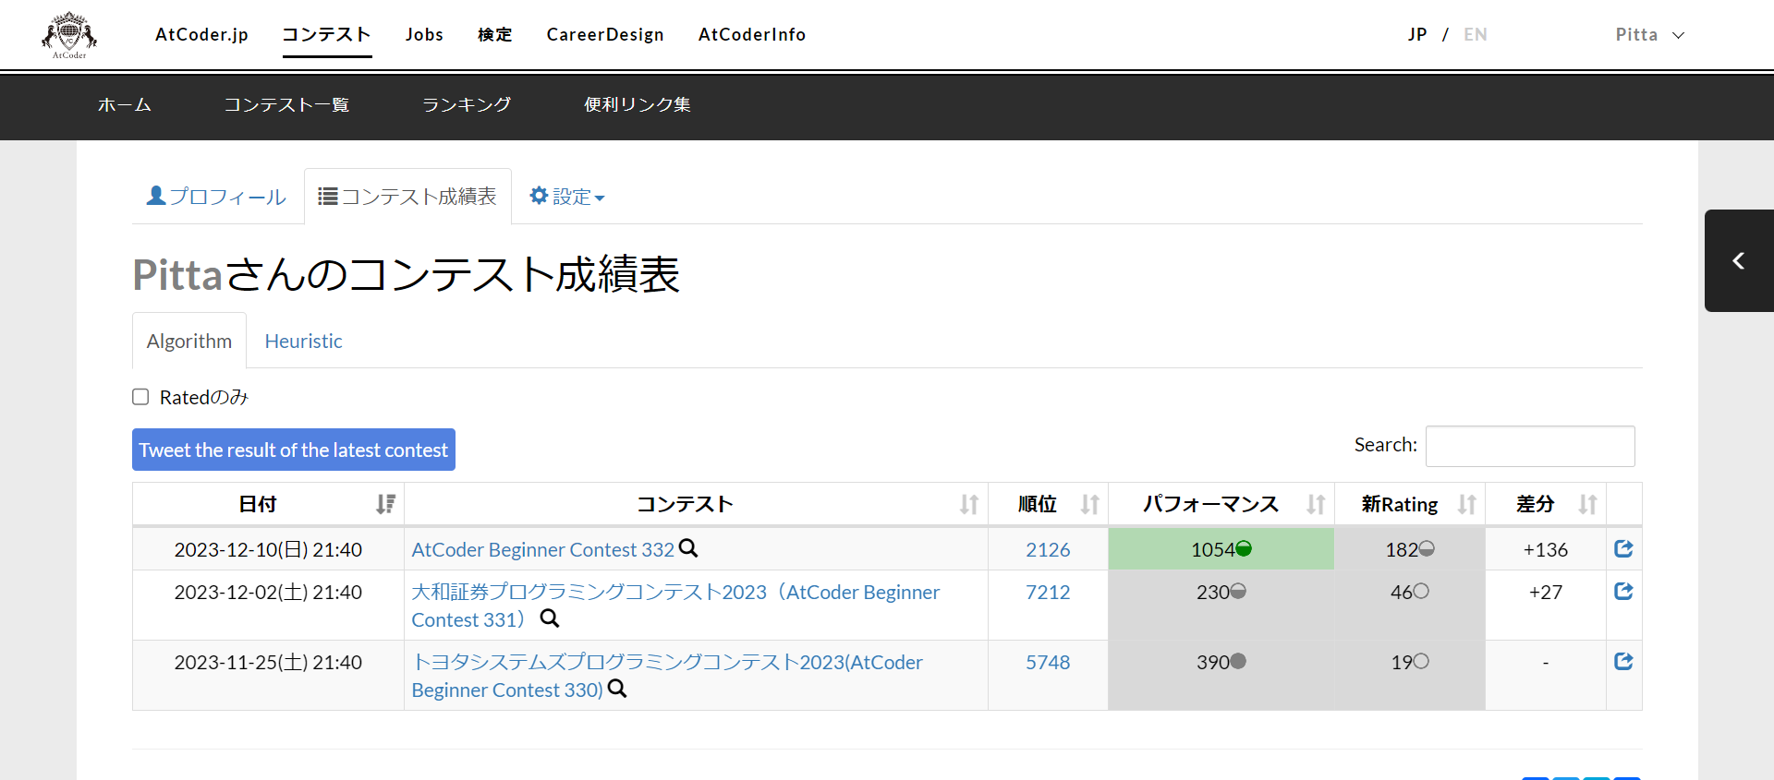Screen dimensions: 1774x780
Task: Share the 2023-11-25 contest result
Action: 1623,661
